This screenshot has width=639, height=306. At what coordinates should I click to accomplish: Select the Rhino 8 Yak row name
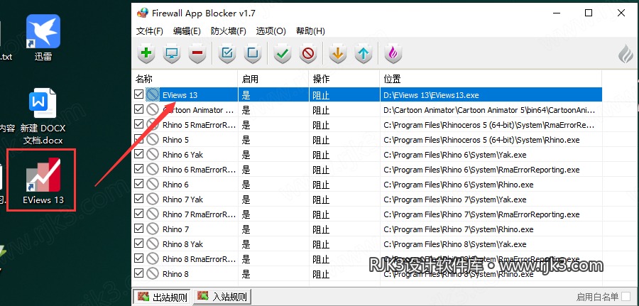click(x=182, y=244)
